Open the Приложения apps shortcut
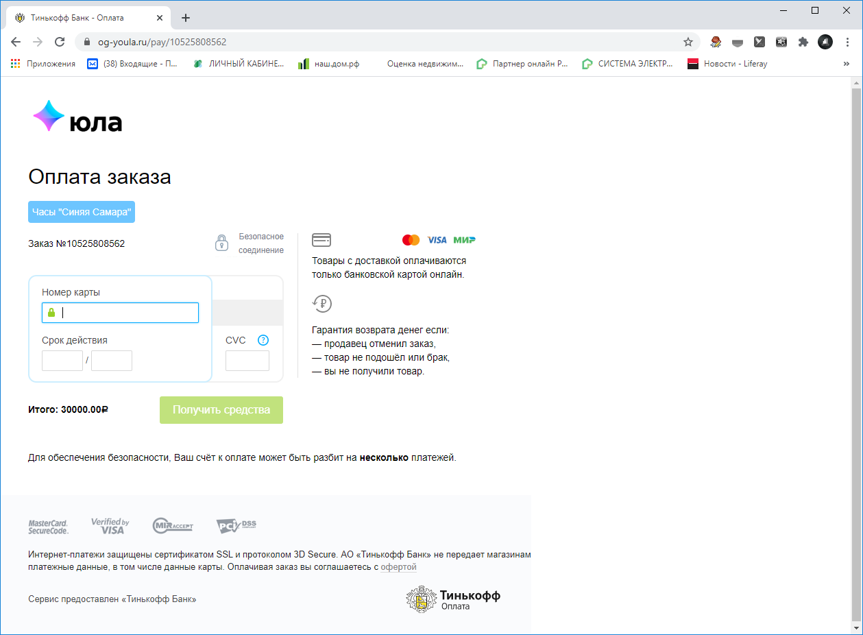Image resolution: width=863 pixels, height=635 pixels. (x=43, y=64)
